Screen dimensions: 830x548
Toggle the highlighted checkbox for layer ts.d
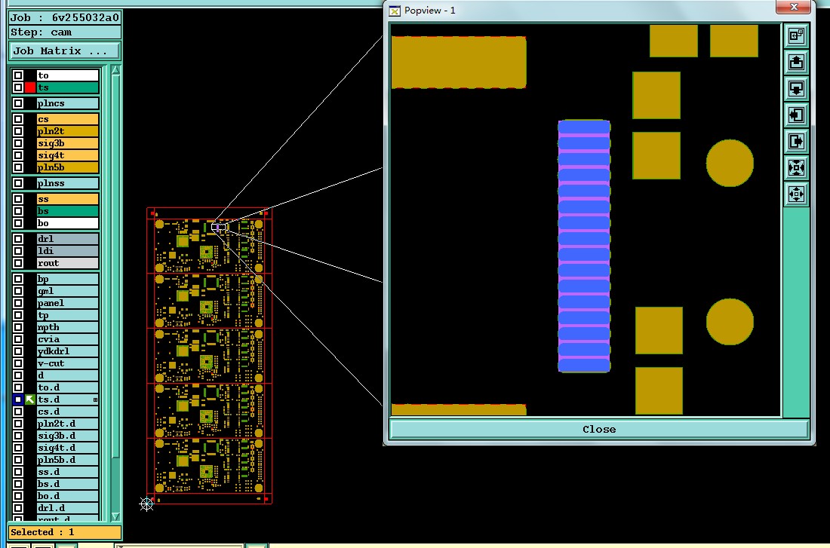point(18,400)
